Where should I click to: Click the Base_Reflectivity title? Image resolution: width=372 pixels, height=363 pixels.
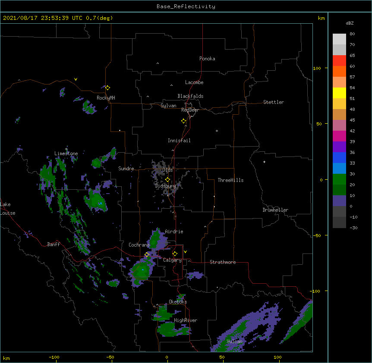pos(186,6)
